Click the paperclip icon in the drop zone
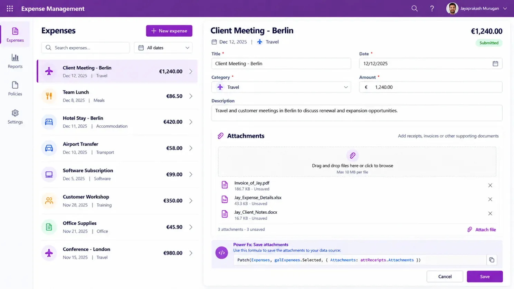This screenshot has width=514, height=289. click(x=352, y=156)
